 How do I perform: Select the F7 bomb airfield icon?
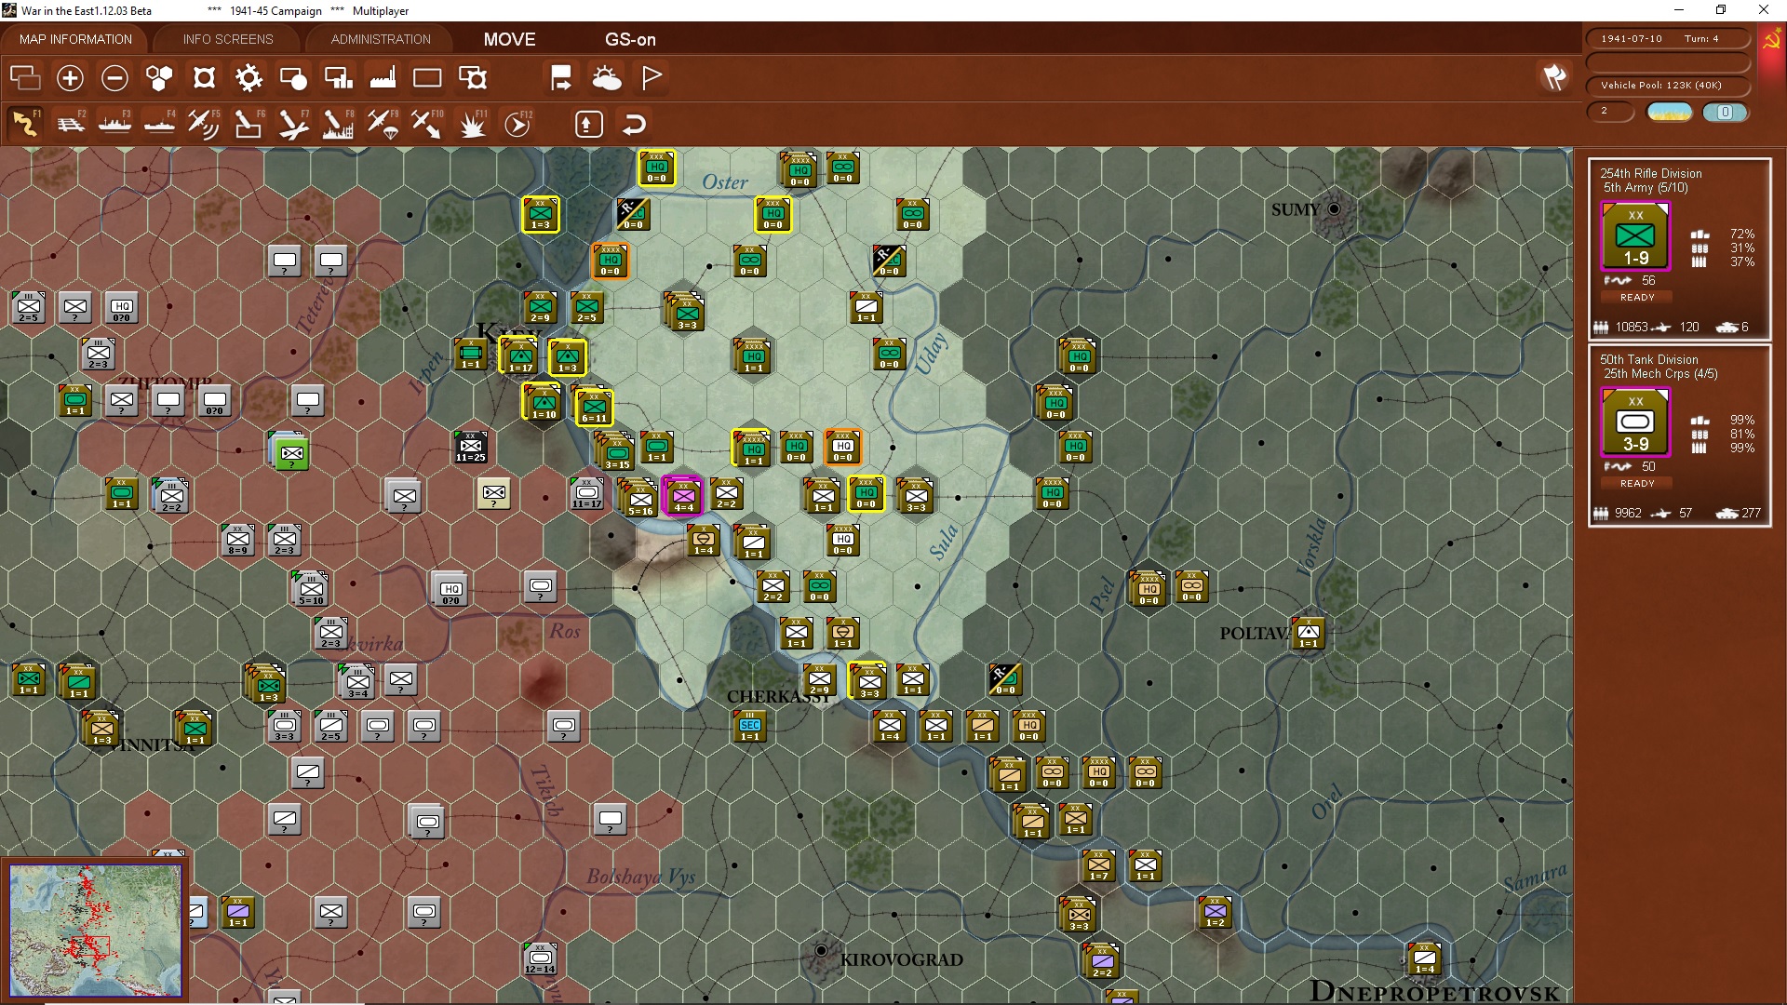point(293,124)
